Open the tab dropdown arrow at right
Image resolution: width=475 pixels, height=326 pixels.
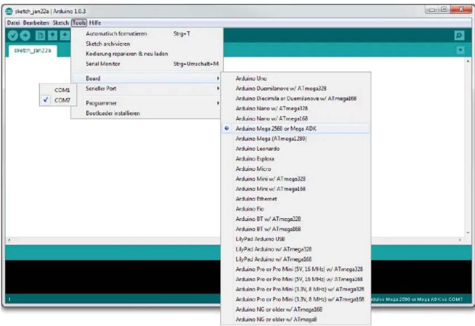[x=461, y=50]
